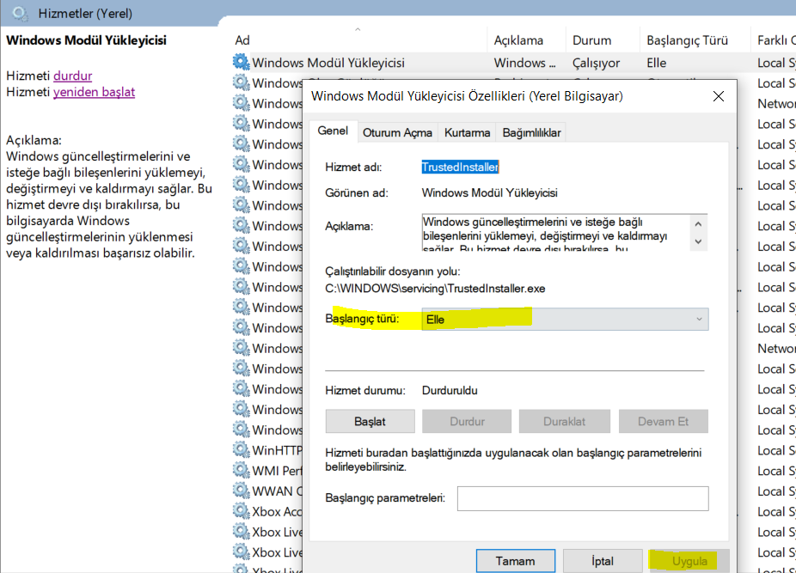The width and height of the screenshot is (796, 573).
Task: Click the WWAN service row name
Action: click(x=277, y=491)
